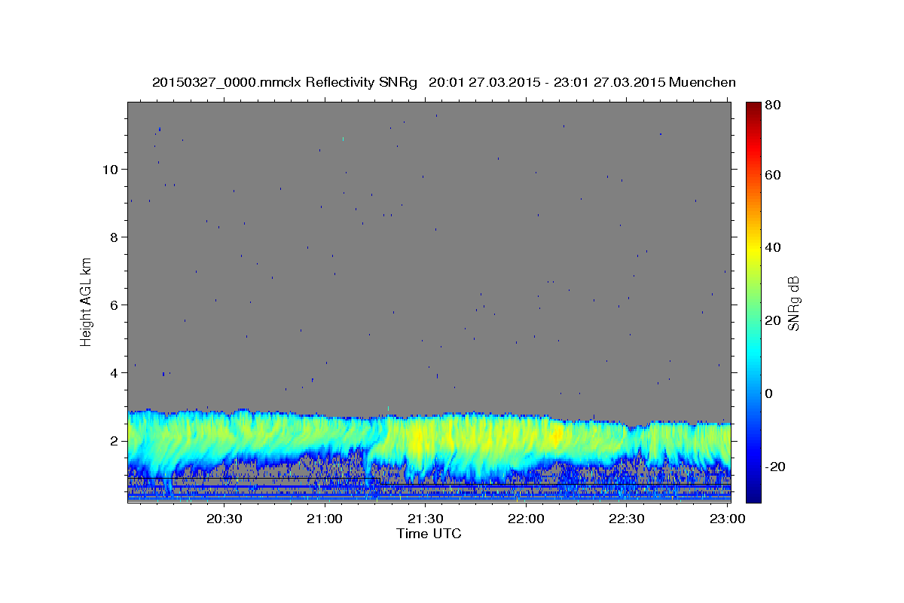The width and height of the screenshot is (904, 603).
Task: Click the height tick label 8
Action: (113, 237)
